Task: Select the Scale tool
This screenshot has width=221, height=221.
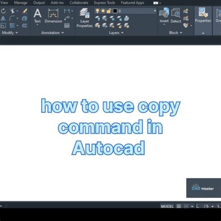Action: (3, 25)
